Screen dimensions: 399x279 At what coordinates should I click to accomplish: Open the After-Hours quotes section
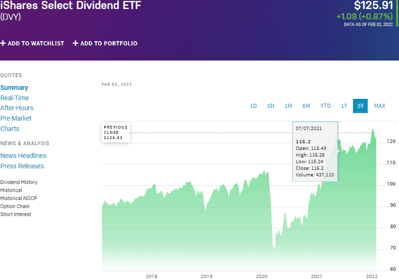click(x=17, y=108)
